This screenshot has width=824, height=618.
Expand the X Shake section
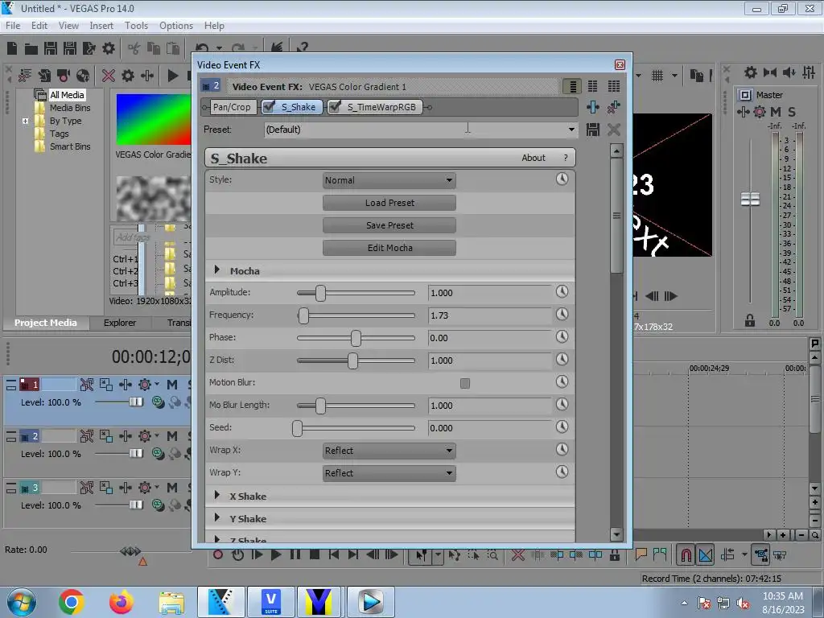(x=216, y=495)
